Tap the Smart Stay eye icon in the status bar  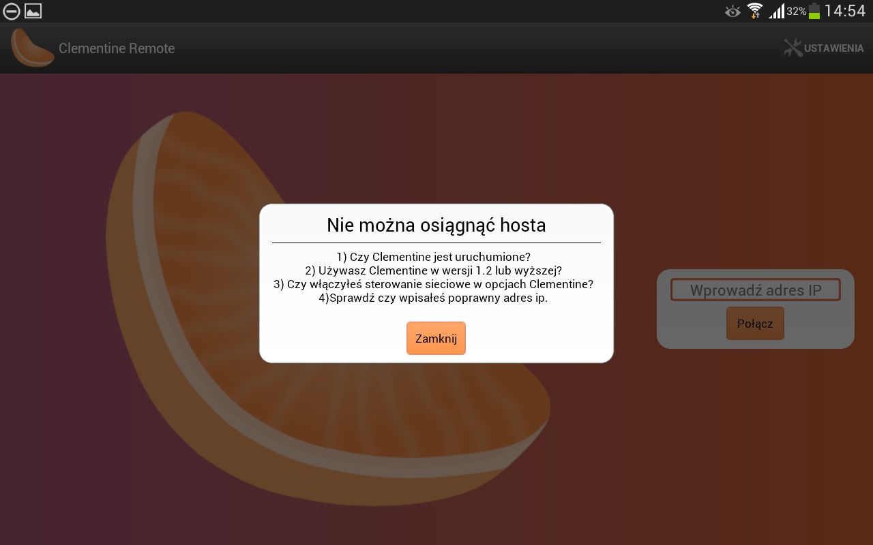733,11
